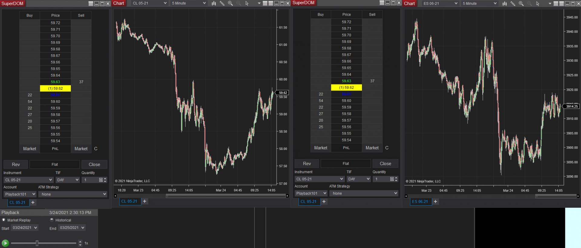The width and height of the screenshot is (581, 248).
Task: Open chart style icon in CL chart toolbar
Action: 214,3
